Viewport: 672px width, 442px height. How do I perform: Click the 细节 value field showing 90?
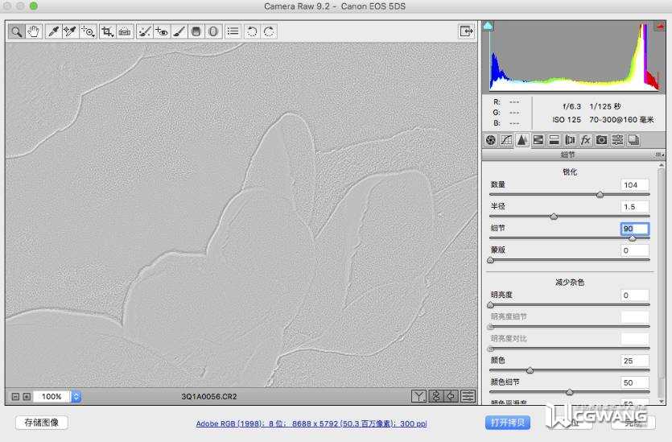[x=635, y=229]
